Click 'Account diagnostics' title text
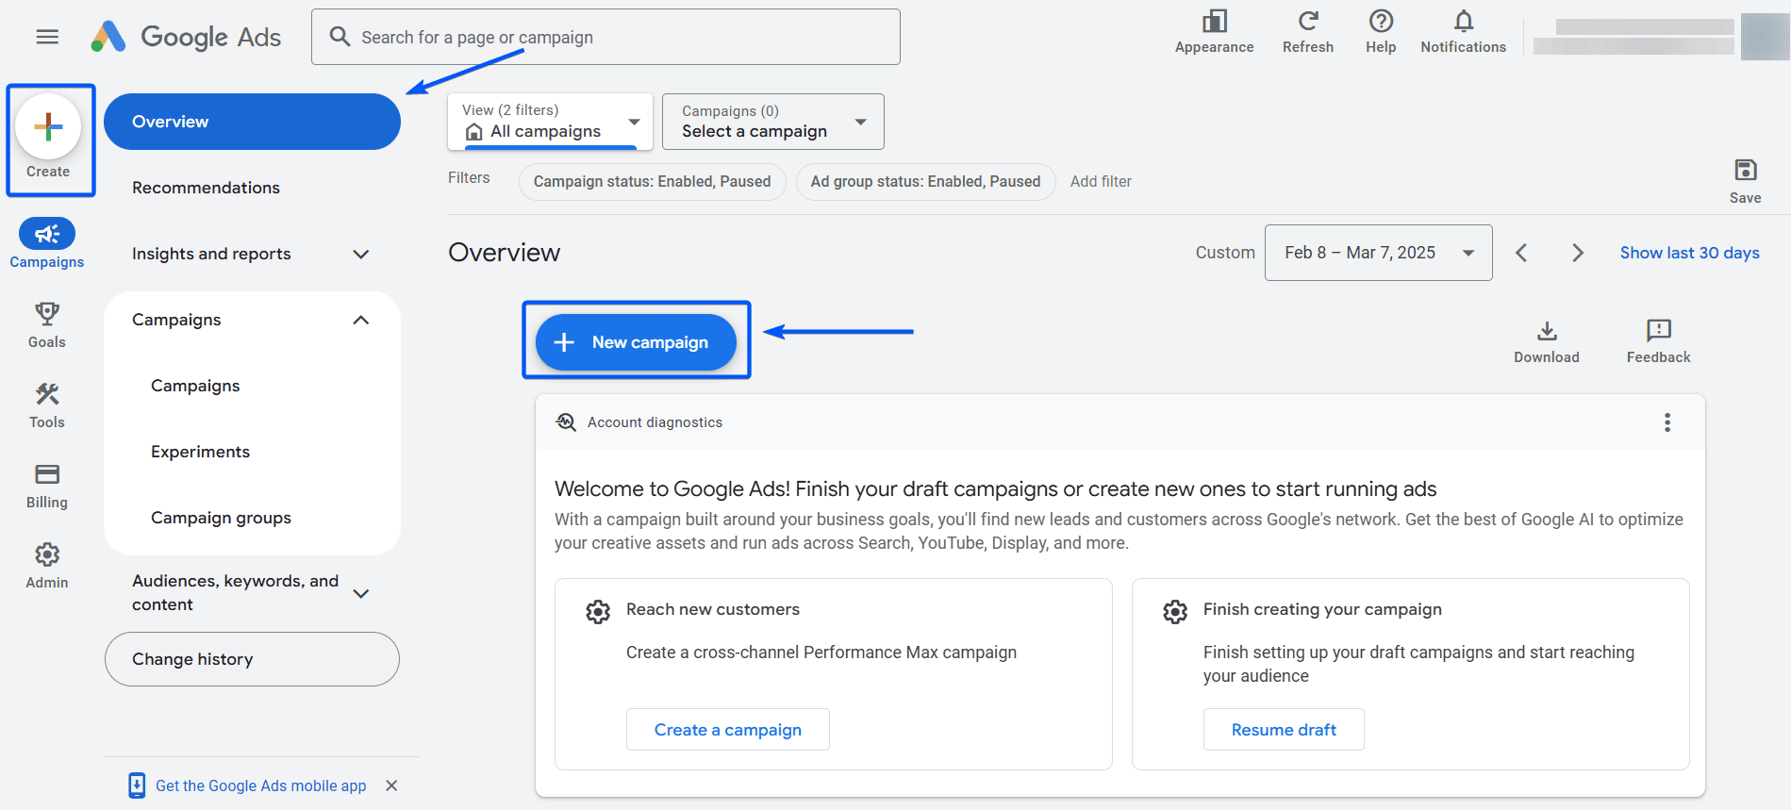Screen dimensions: 1791x810 (655, 422)
